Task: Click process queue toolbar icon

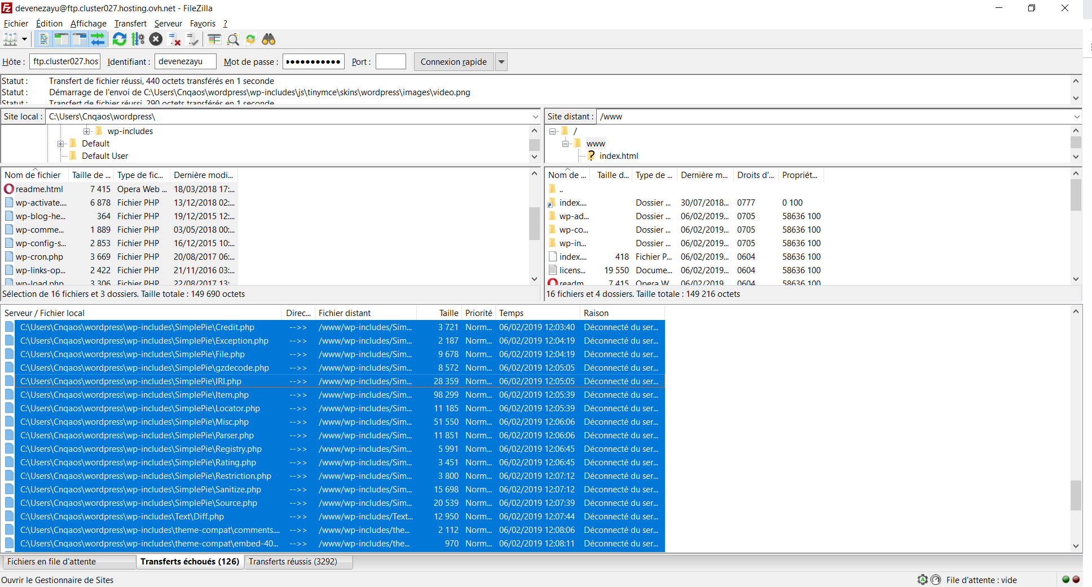Action: tap(138, 39)
